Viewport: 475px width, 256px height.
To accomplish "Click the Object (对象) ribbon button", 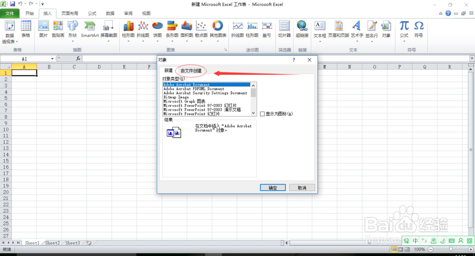I will 386,29.
